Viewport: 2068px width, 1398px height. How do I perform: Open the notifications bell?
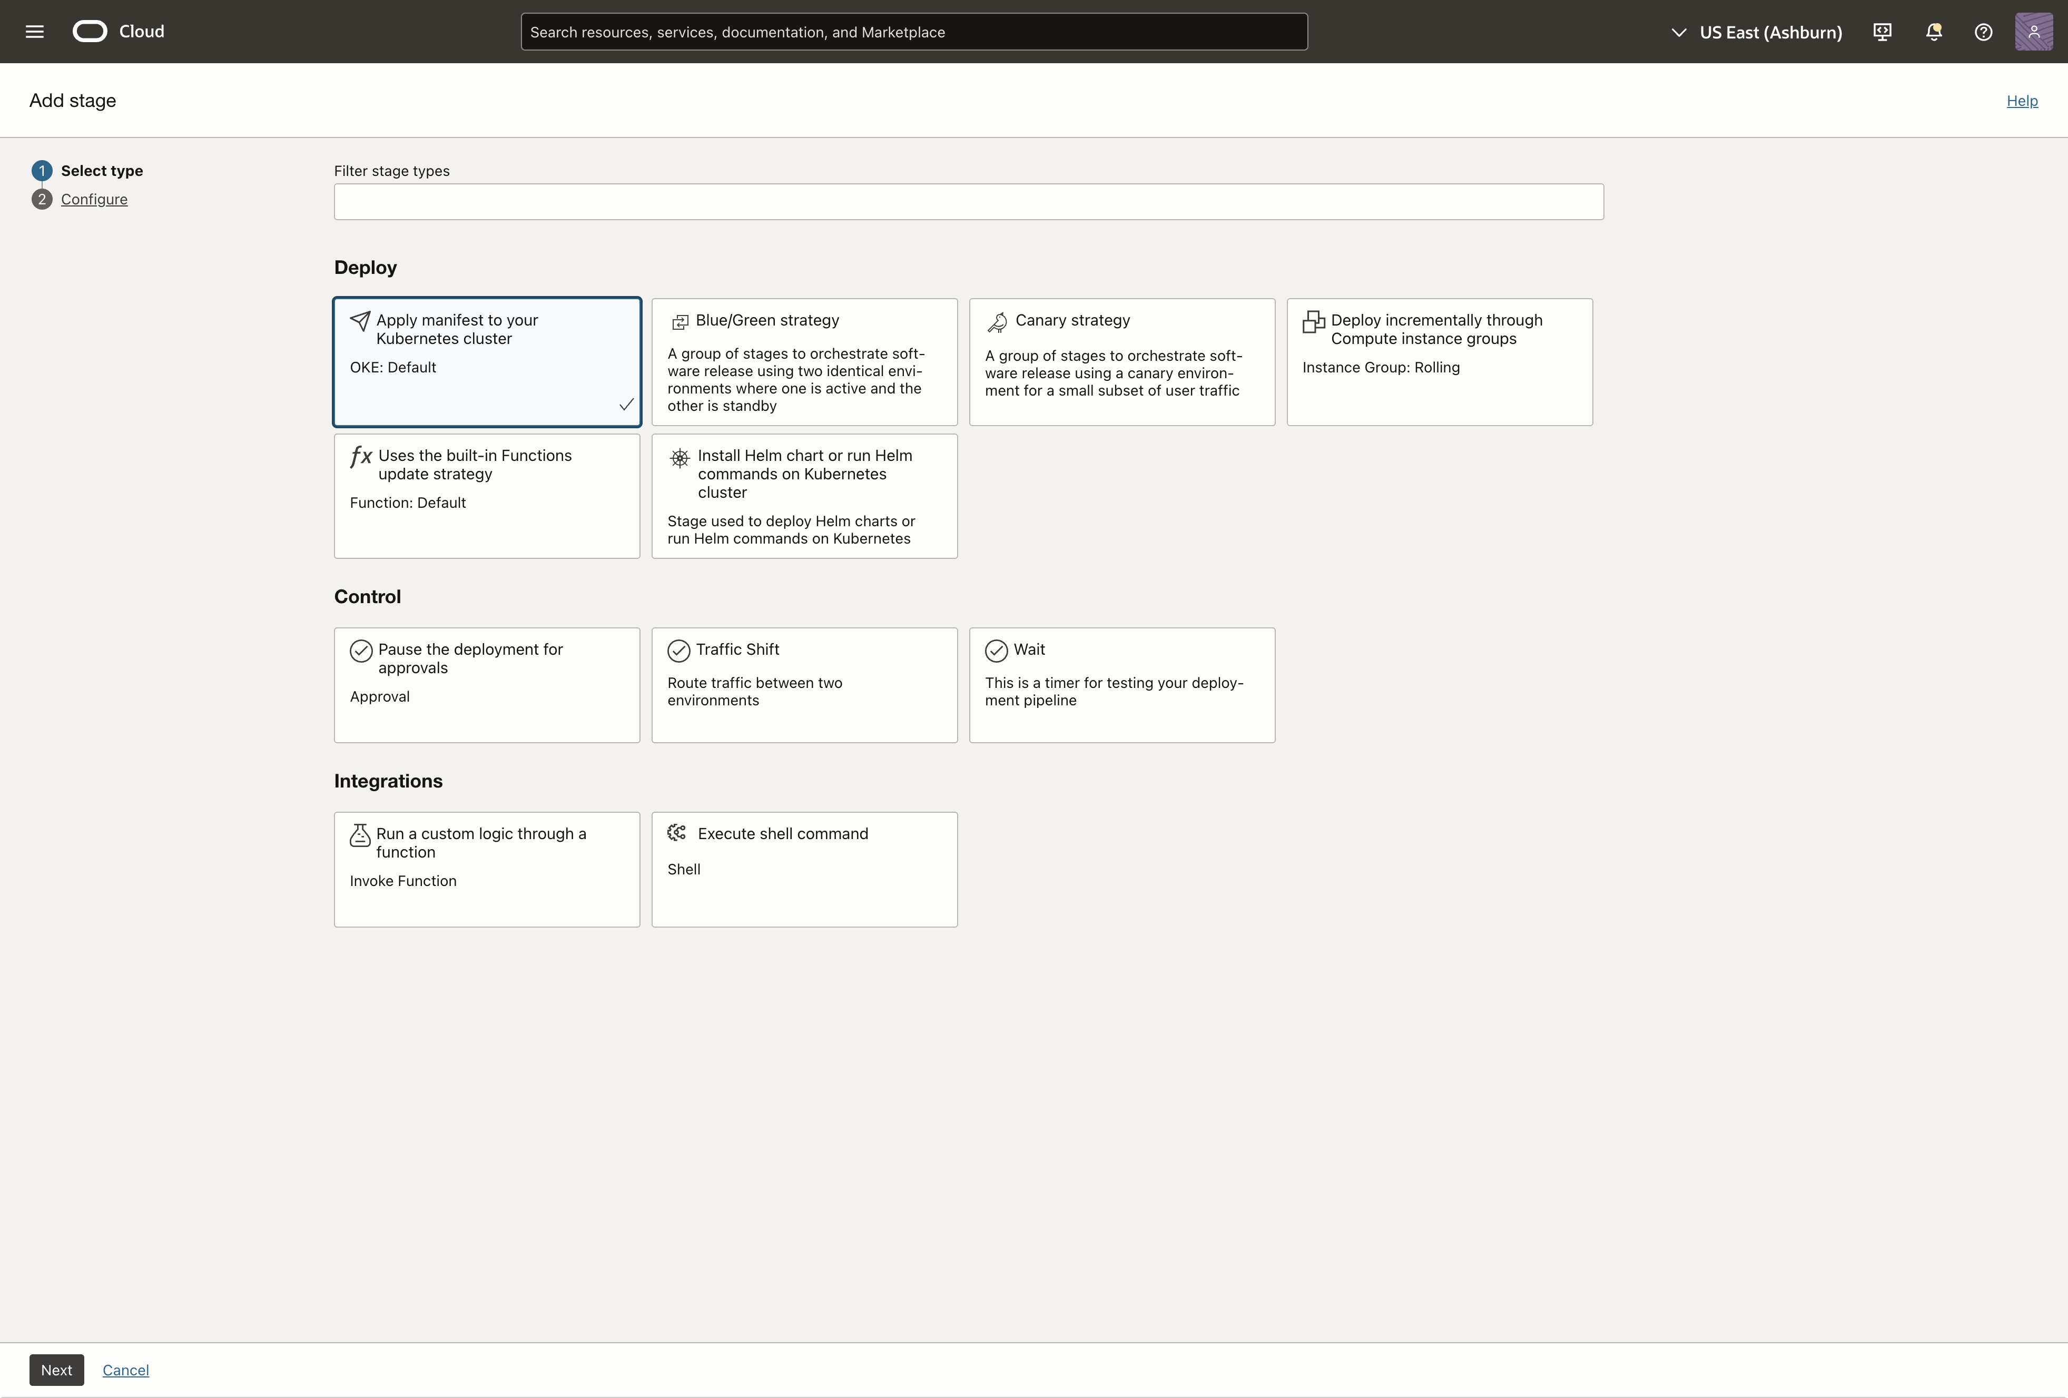(x=1933, y=32)
